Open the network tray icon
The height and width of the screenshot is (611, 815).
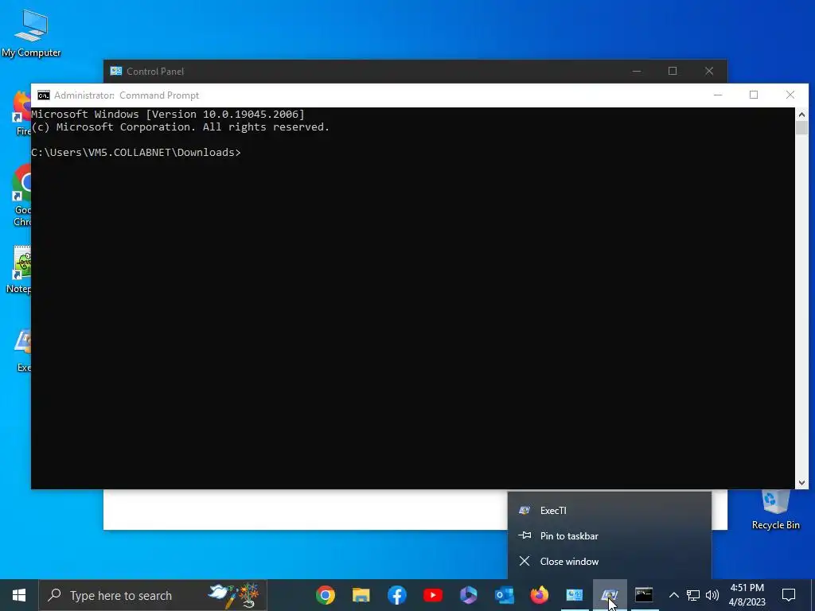(x=693, y=595)
